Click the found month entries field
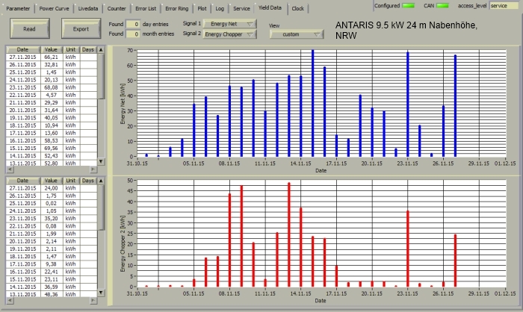This screenshot has height=312, width=523. tap(133, 34)
